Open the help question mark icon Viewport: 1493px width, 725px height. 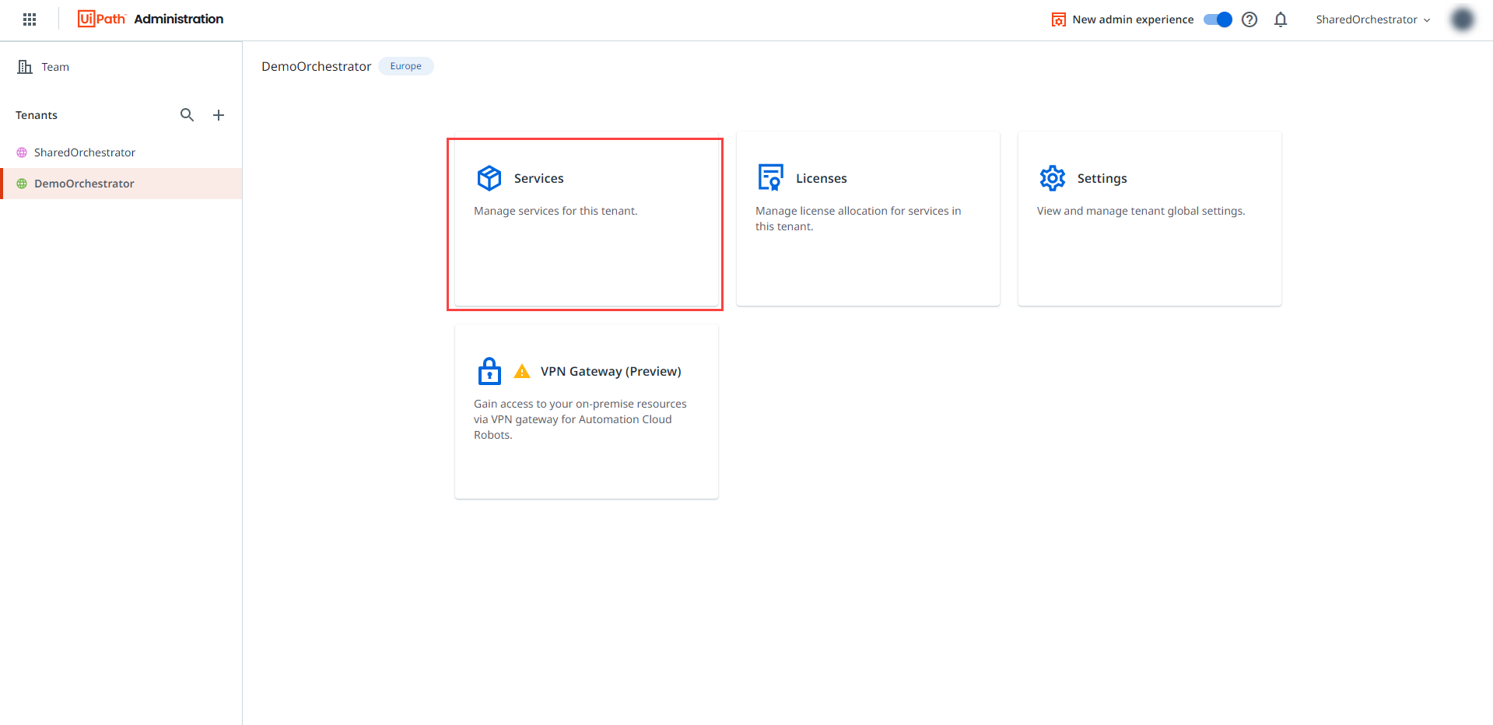(1249, 19)
